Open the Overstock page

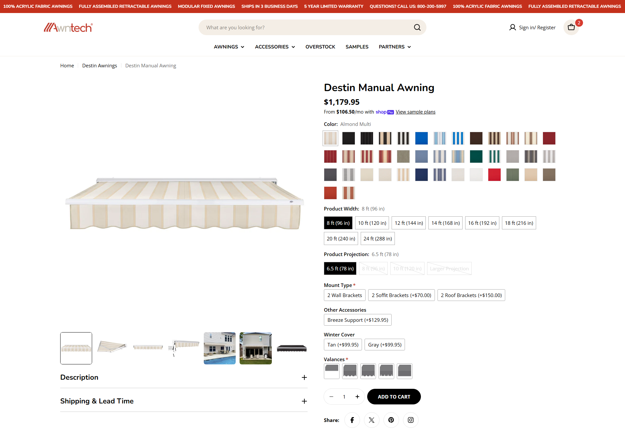(x=320, y=47)
